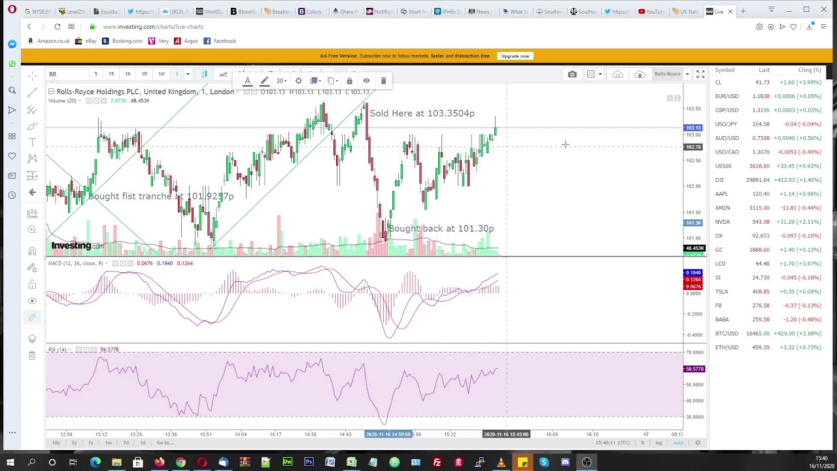Select the trend line drawing tool
The image size is (837, 471).
tap(32, 92)
